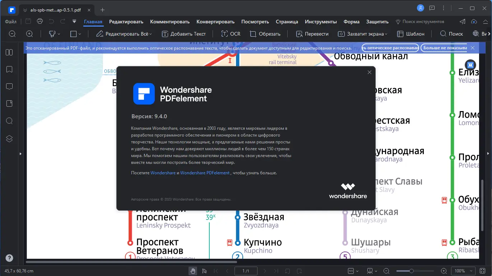Image resolution: width=492 pixels, height=276 pixels.
Task: Open the feedback message icon in title bar
Action: [432, 8]
